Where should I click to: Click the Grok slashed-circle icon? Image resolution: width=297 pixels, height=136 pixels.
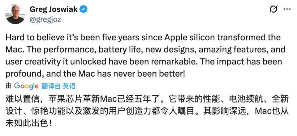click(273, 10)
